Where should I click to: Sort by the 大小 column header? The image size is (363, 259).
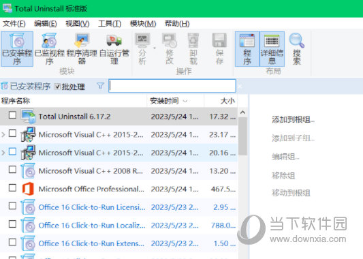[221, 101]
